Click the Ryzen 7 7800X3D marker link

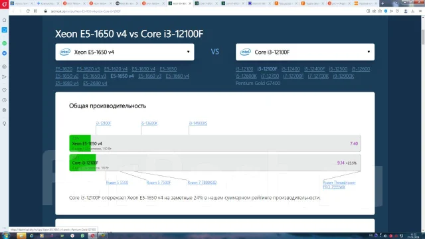(x=202, y=183)
